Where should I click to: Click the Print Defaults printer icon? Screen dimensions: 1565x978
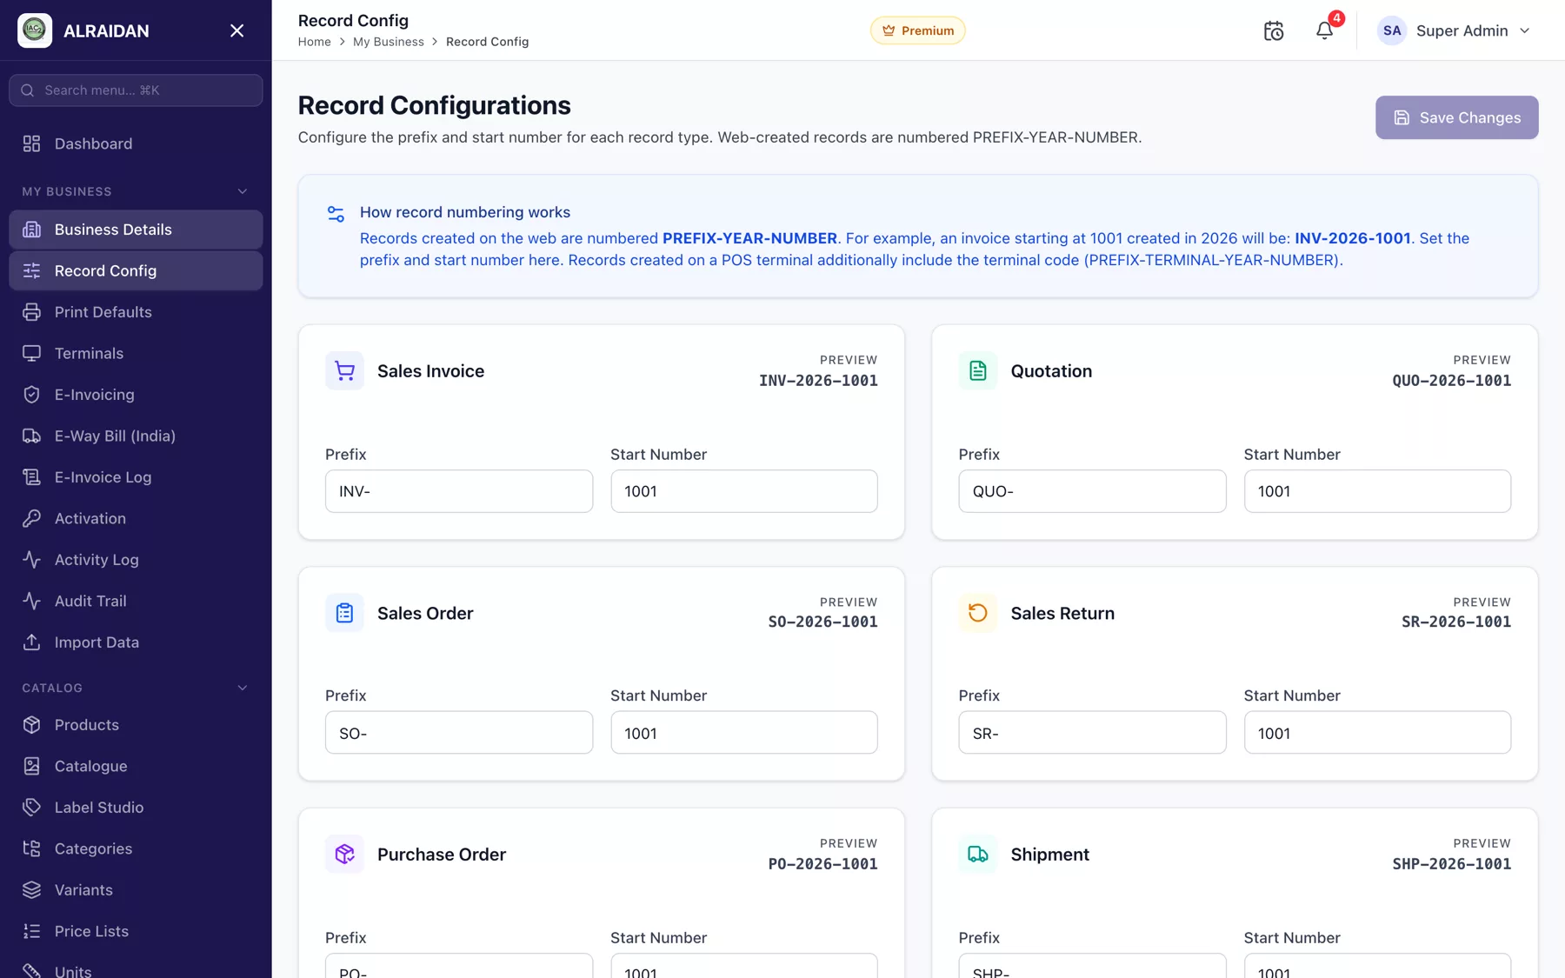32,312
